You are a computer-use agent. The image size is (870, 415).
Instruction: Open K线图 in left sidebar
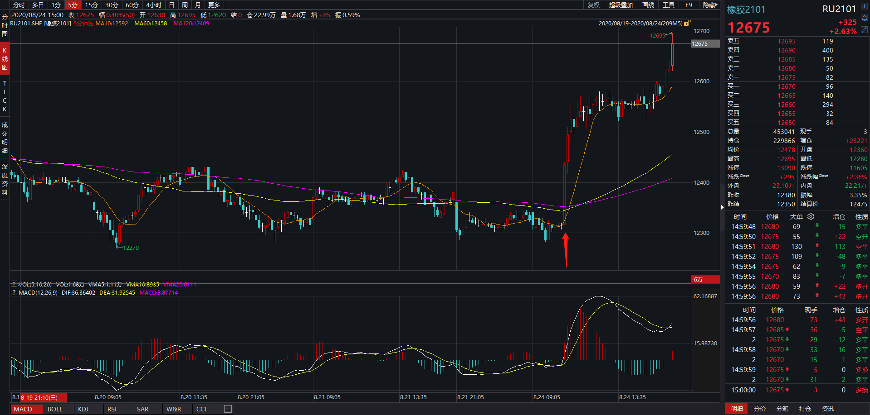pos(5,59)
